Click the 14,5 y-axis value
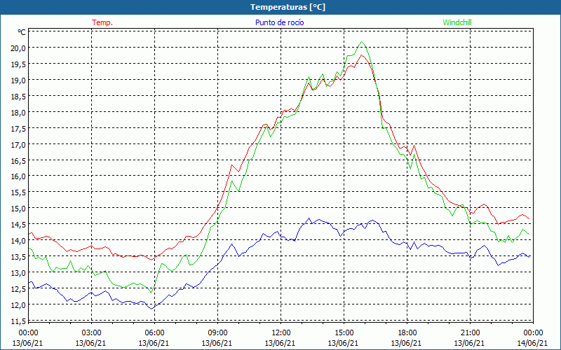The image size is (561, 350). click(x=18, y=224)
